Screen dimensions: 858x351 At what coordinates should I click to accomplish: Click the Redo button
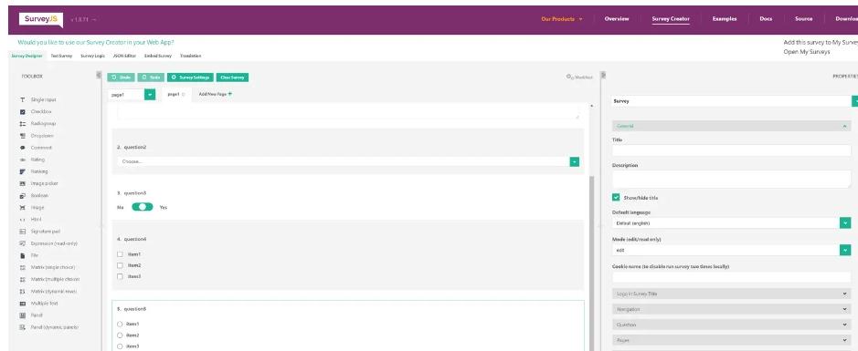(151, 77)
